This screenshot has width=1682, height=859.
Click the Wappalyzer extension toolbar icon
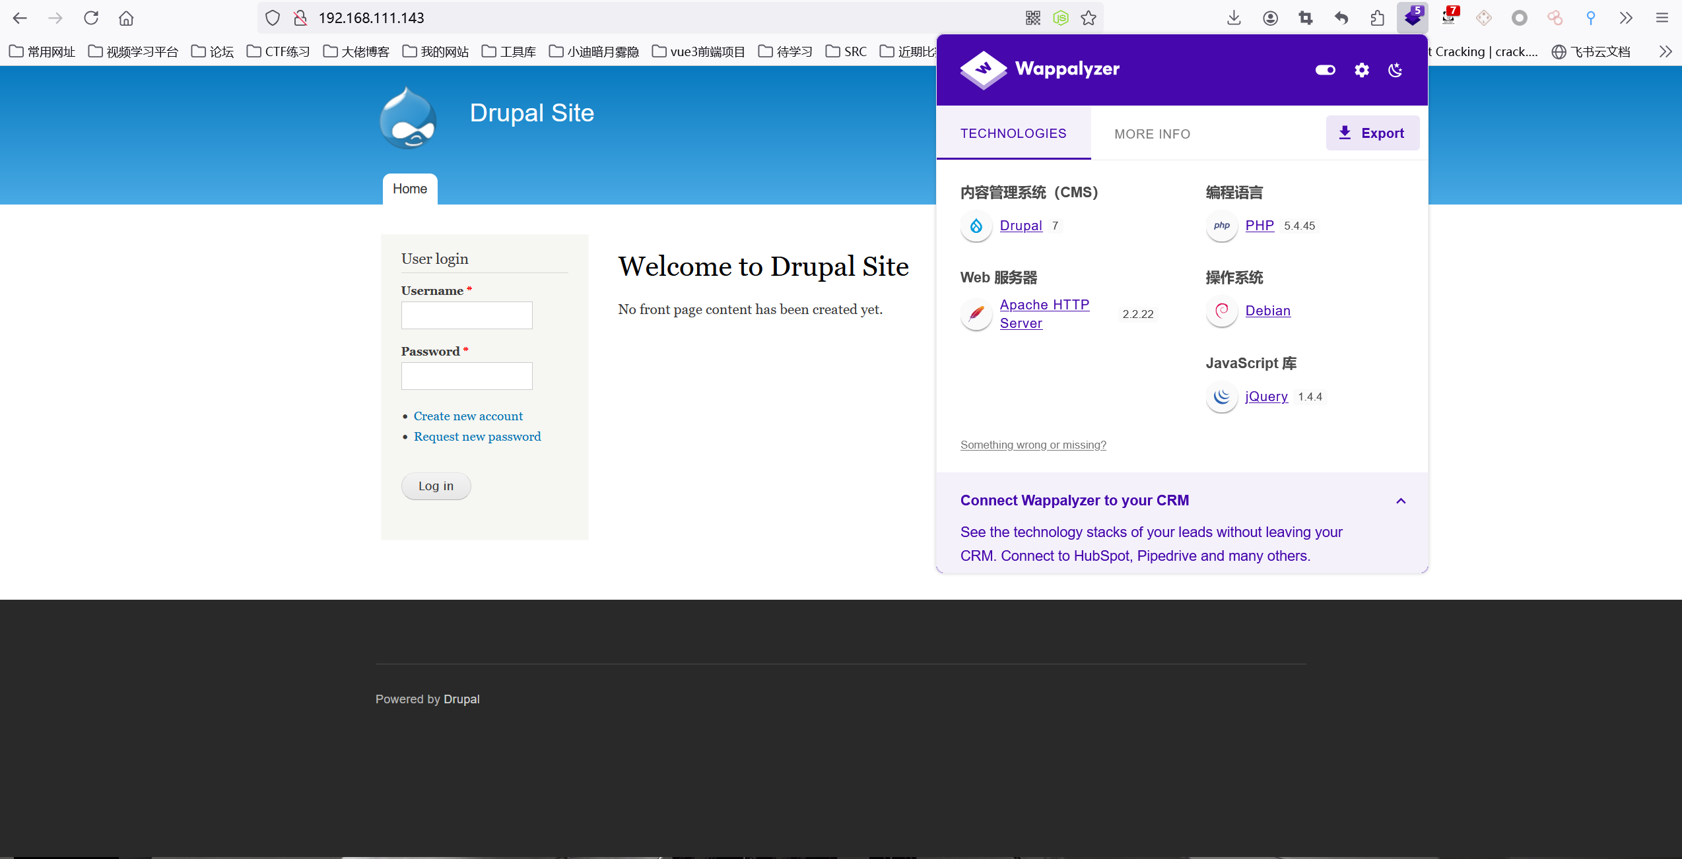click(x=1412, y=18)
